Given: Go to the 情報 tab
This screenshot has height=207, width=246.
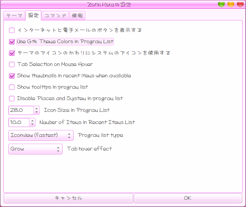Looking at the screenshot, I should (x=77, y=16).
